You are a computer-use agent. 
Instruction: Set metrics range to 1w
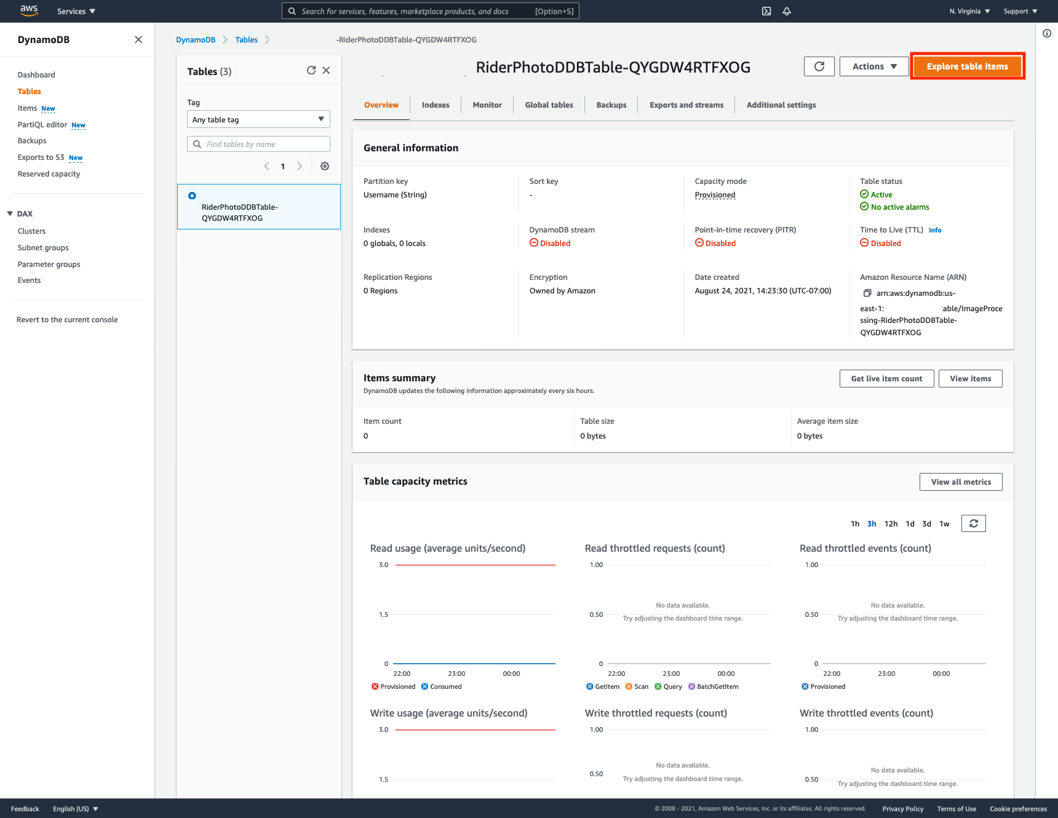(x=944, y=524)
